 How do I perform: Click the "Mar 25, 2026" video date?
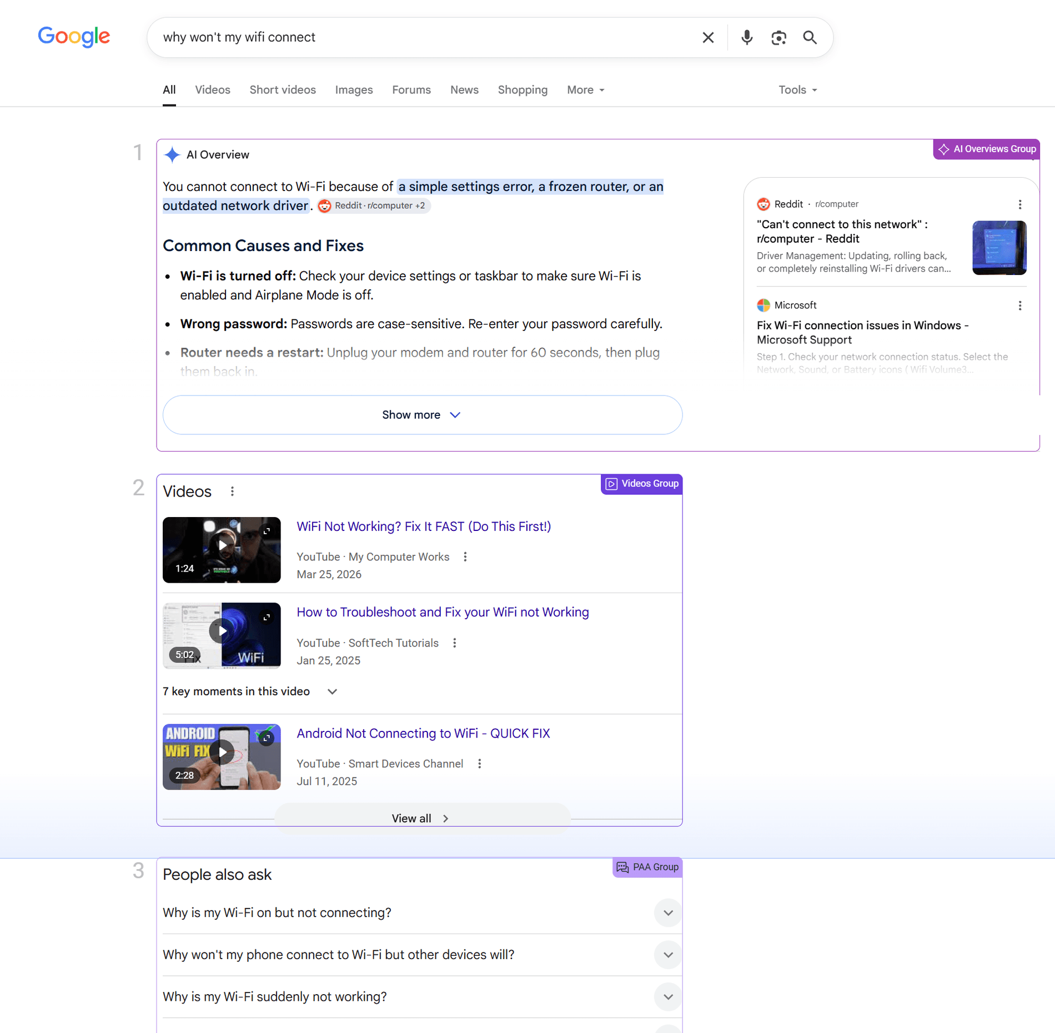329,574
